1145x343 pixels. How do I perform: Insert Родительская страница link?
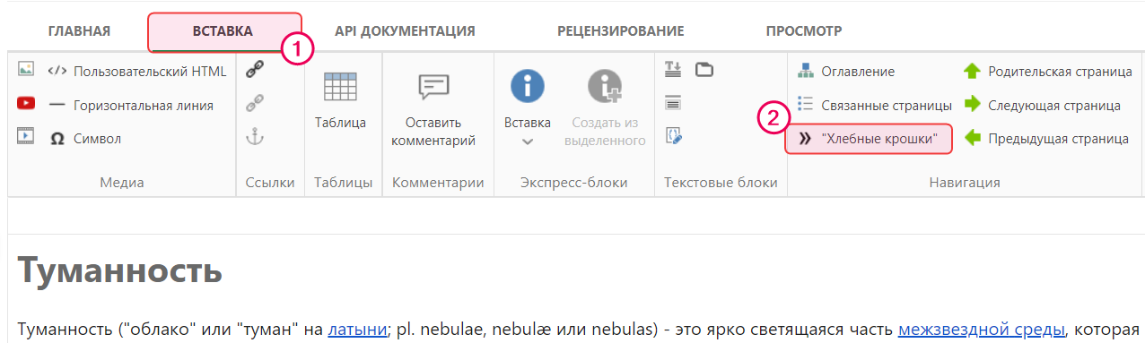point(1048,71)
